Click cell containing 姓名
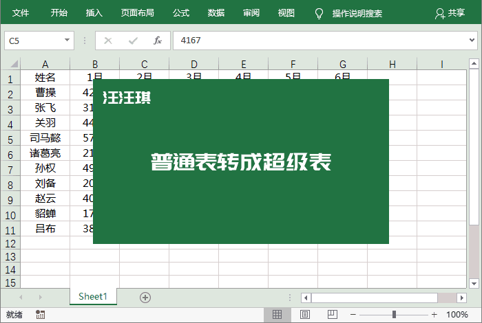 45,77
